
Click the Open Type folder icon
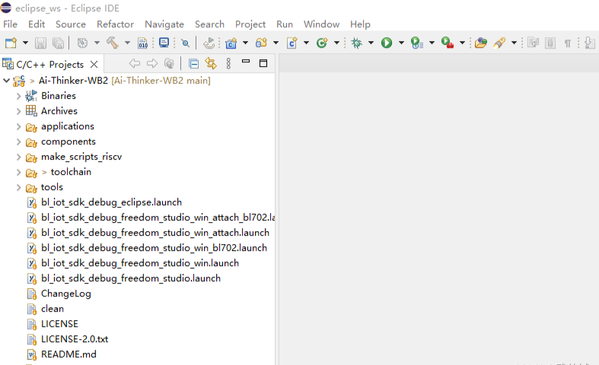[x=480, y=43]
